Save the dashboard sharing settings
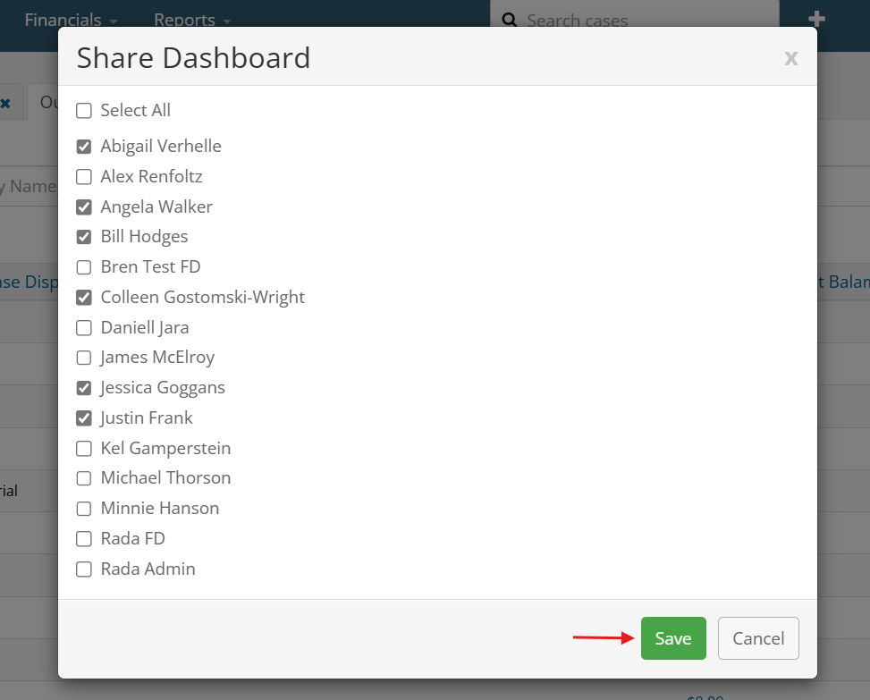This screenshot has height=700, width=870. 673,638
